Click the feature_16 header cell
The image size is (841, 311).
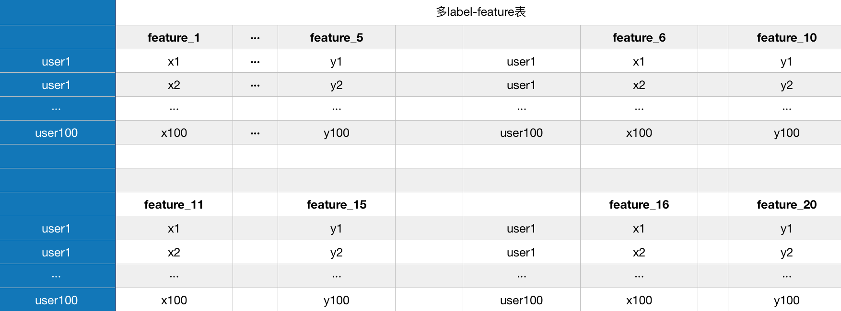click(639, 204)
